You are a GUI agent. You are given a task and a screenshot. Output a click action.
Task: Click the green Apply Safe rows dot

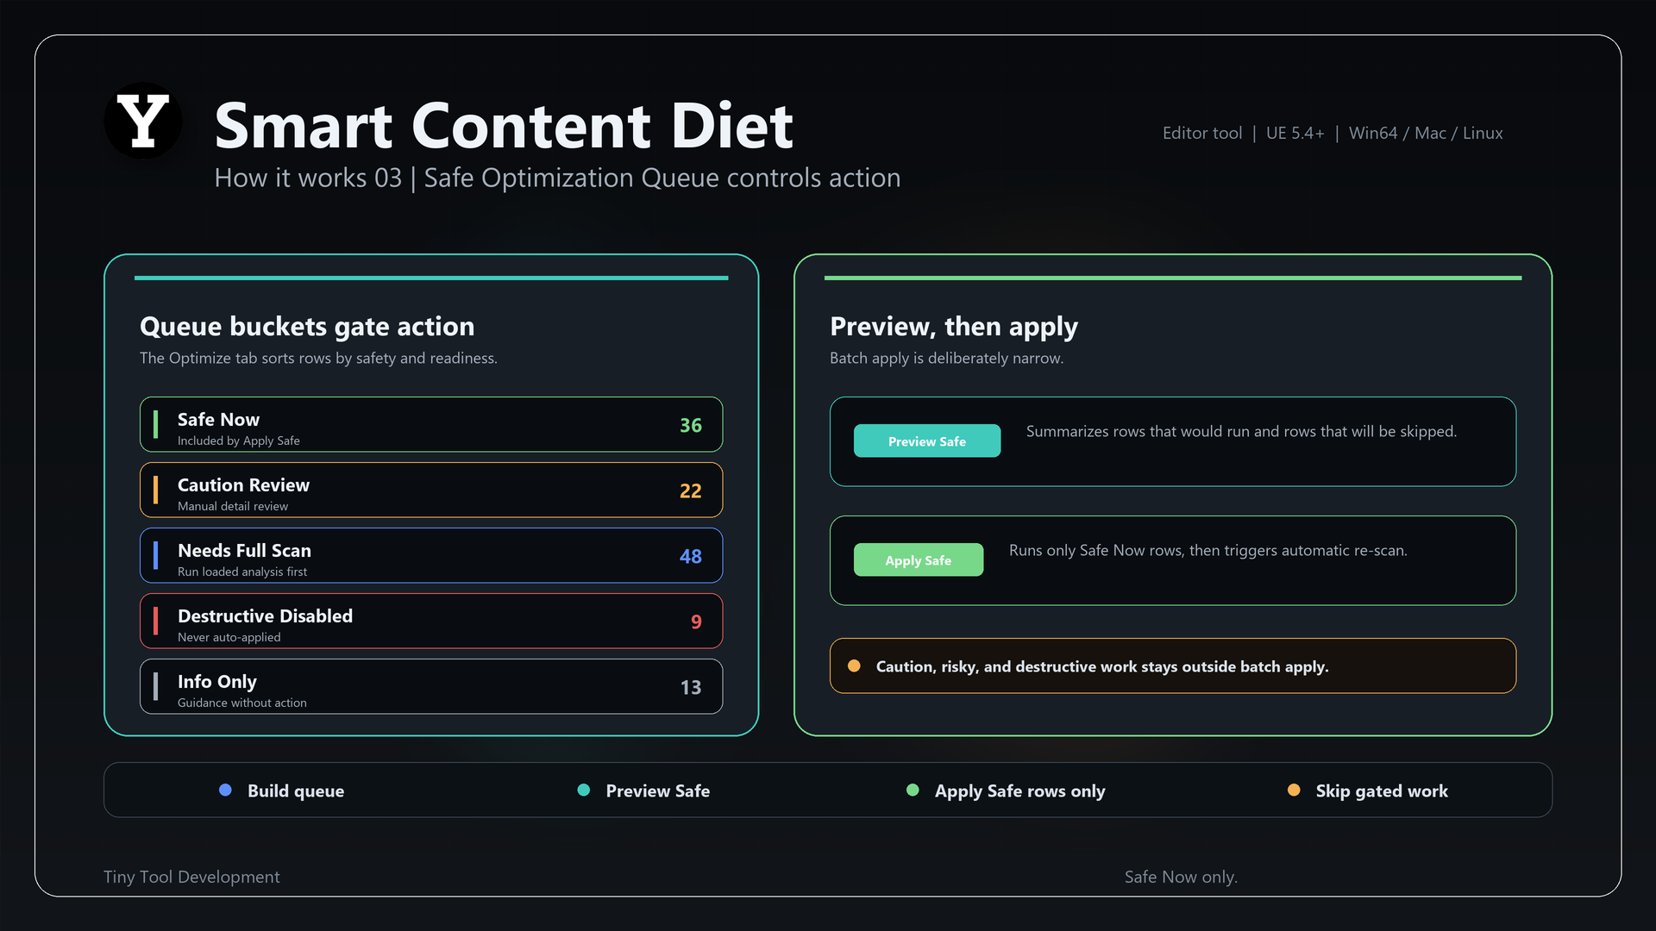[913, 790]
